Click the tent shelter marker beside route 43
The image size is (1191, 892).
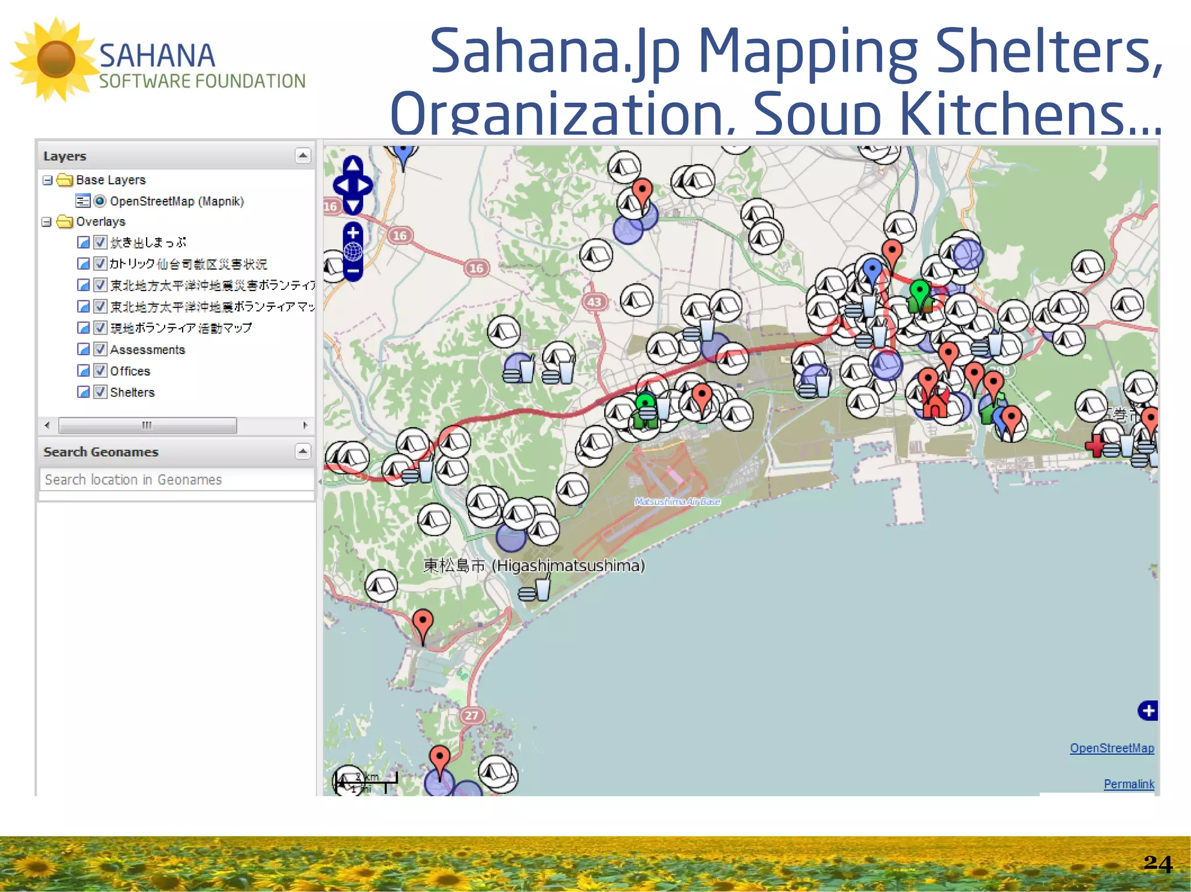coord(637,300)
